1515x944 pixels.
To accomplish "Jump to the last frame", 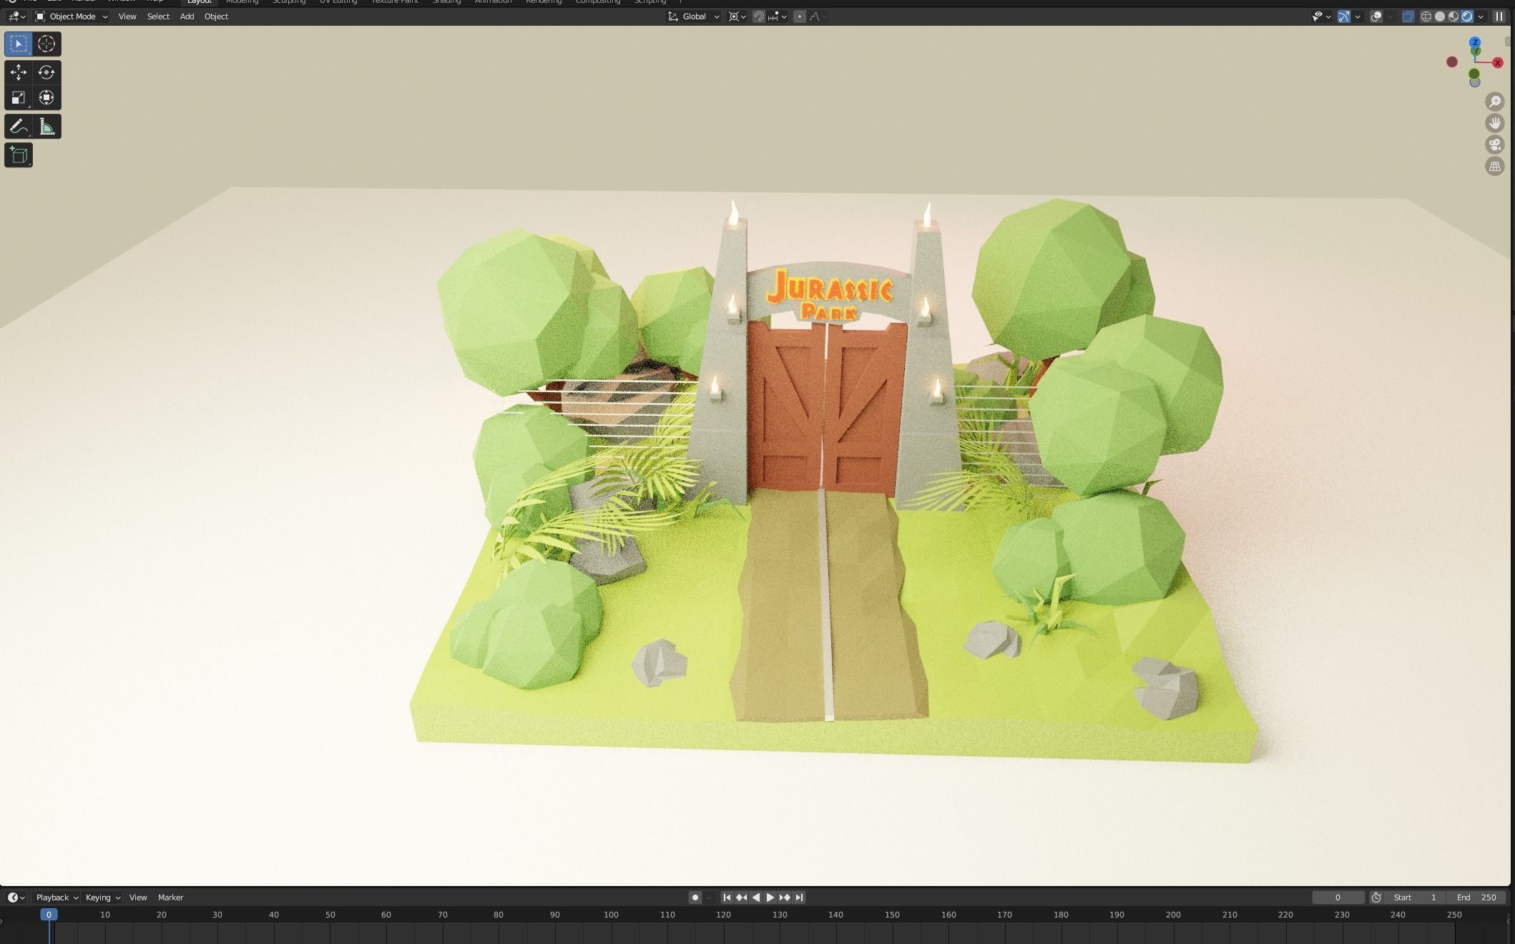I will pos(799,897).
